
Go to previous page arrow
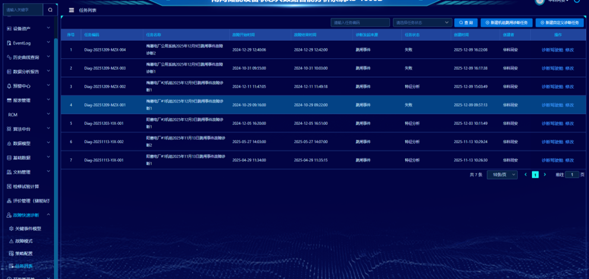coord(525,175)
